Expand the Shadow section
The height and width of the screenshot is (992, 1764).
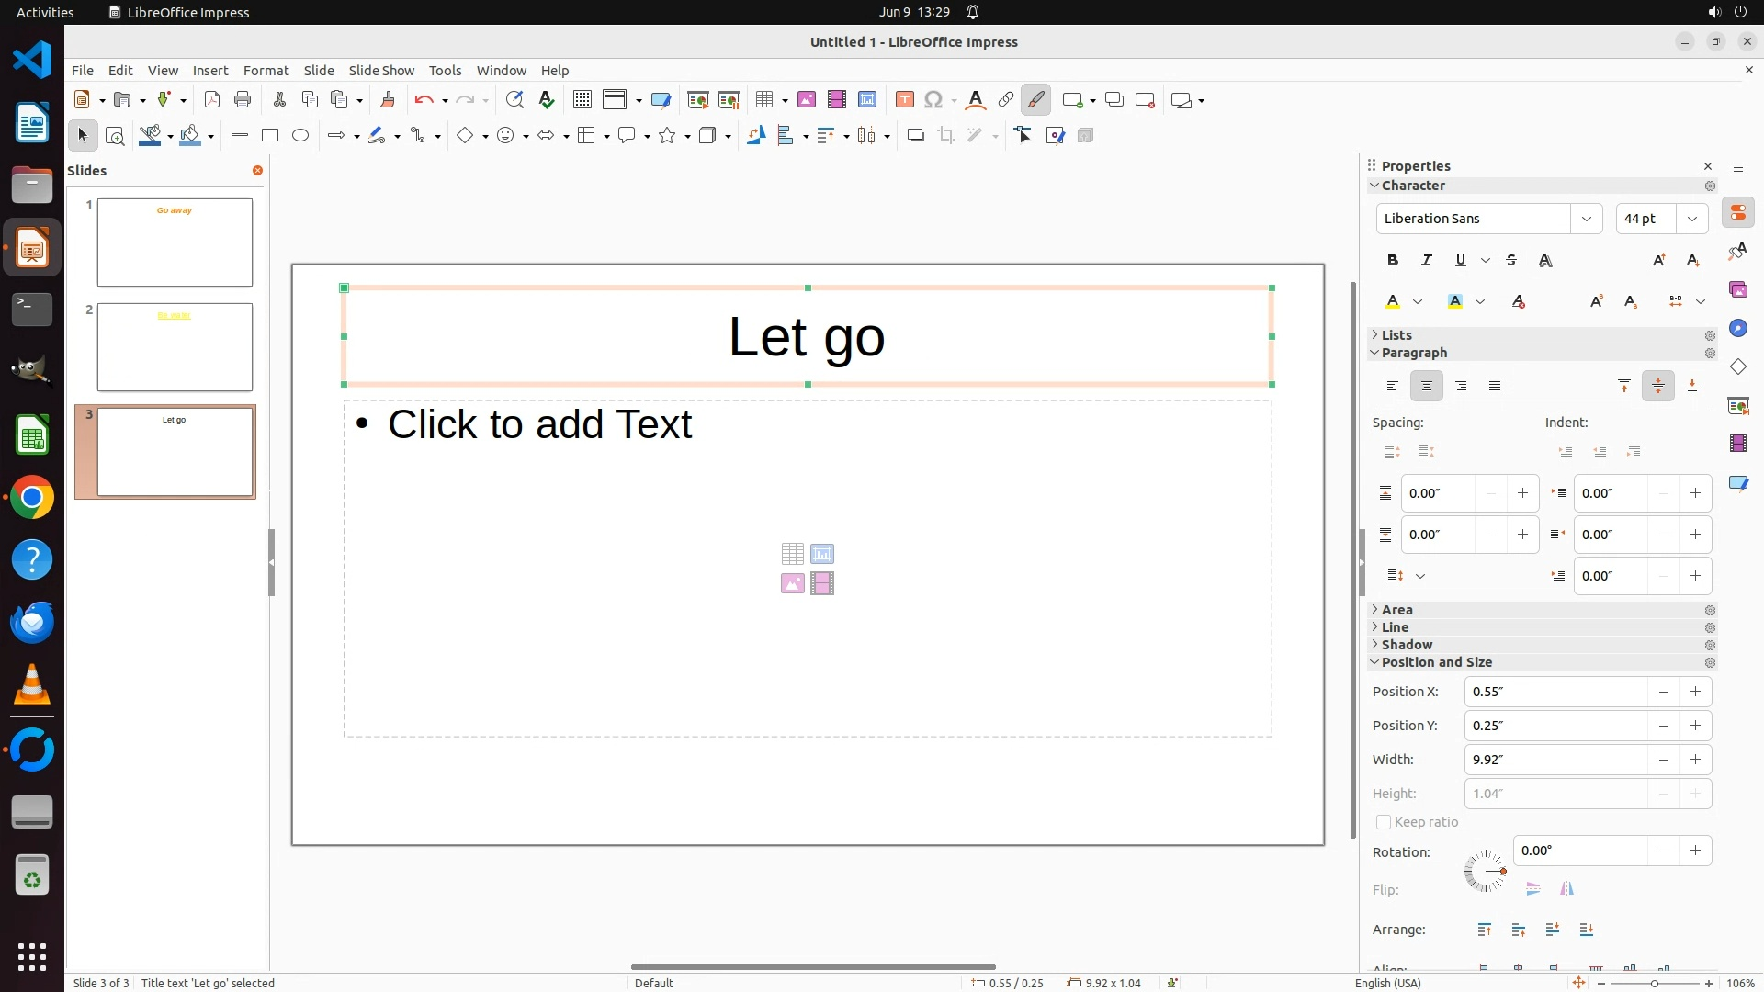pos(1406,645)
